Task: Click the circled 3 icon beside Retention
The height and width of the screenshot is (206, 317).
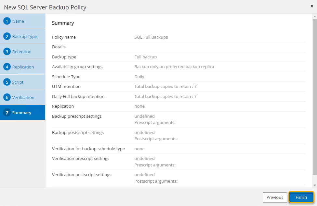Action: tap(7, 52)
